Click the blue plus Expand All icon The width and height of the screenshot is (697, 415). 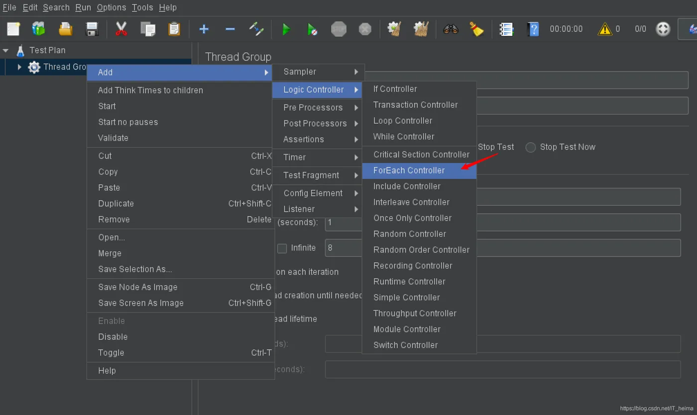[204, 29]
